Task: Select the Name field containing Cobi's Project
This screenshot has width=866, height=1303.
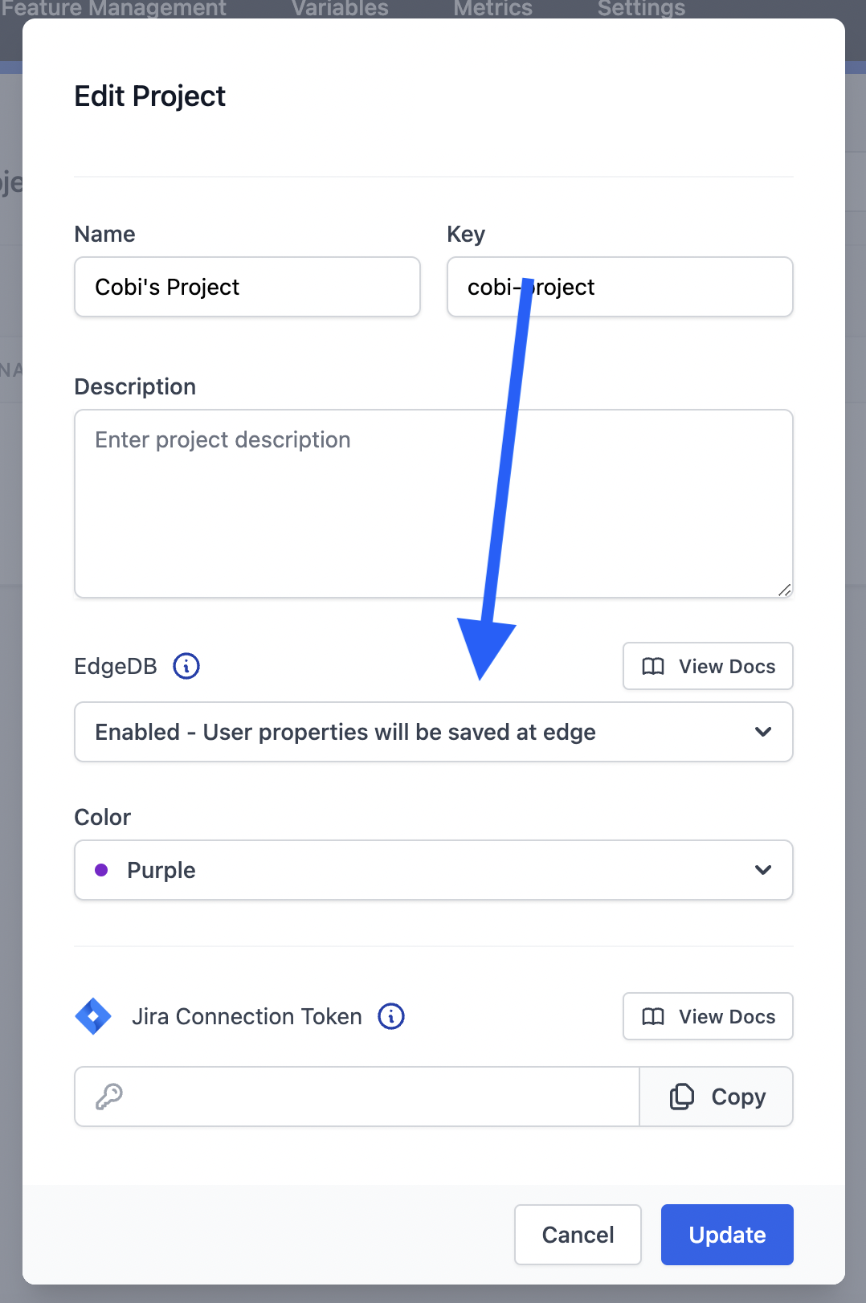Action: (x=247, y=287)
